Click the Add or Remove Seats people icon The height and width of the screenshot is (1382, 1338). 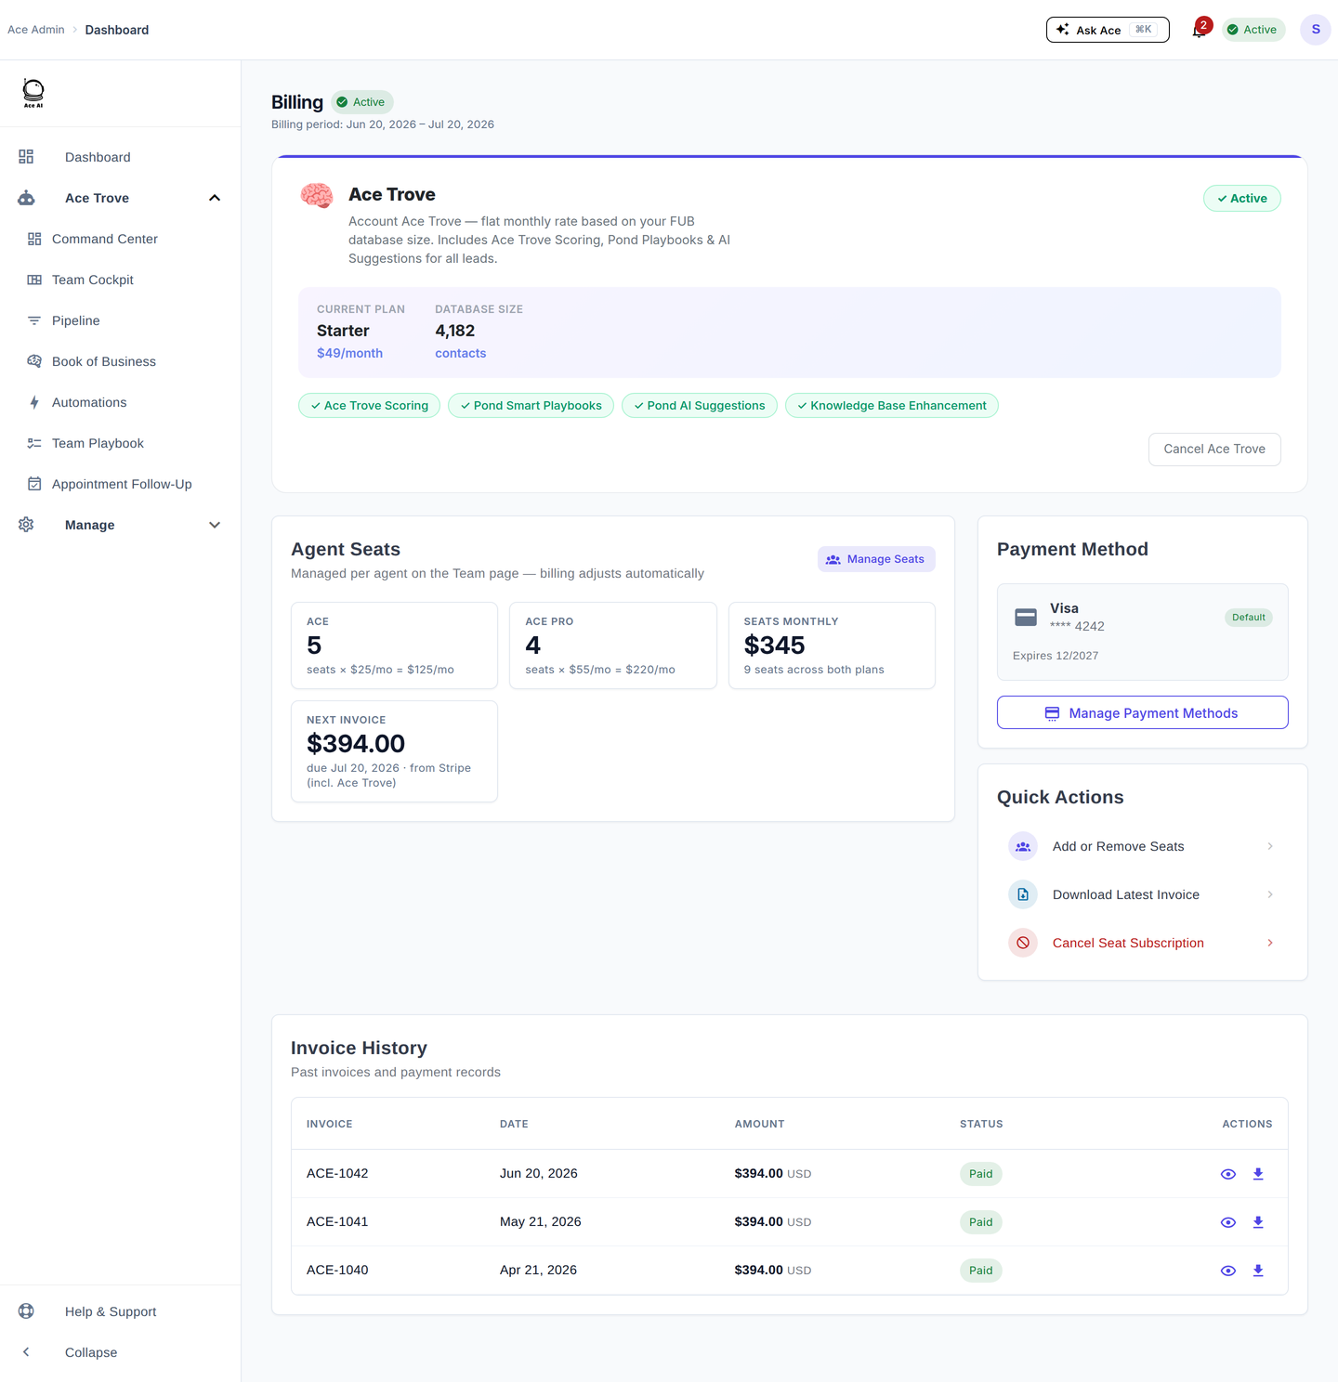click(x=1023, y=846)
